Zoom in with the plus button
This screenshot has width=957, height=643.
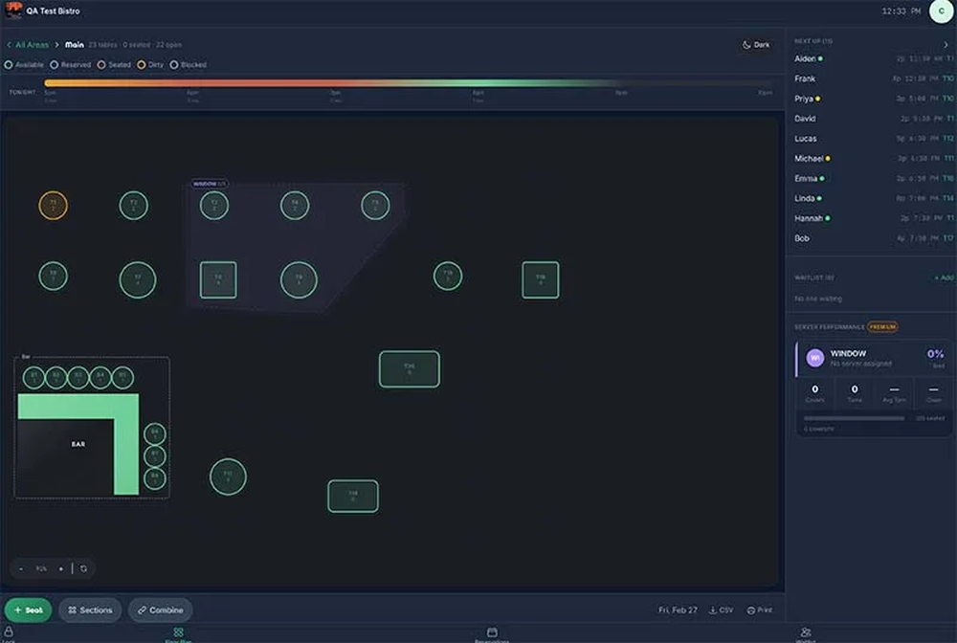tap(61, 568)
